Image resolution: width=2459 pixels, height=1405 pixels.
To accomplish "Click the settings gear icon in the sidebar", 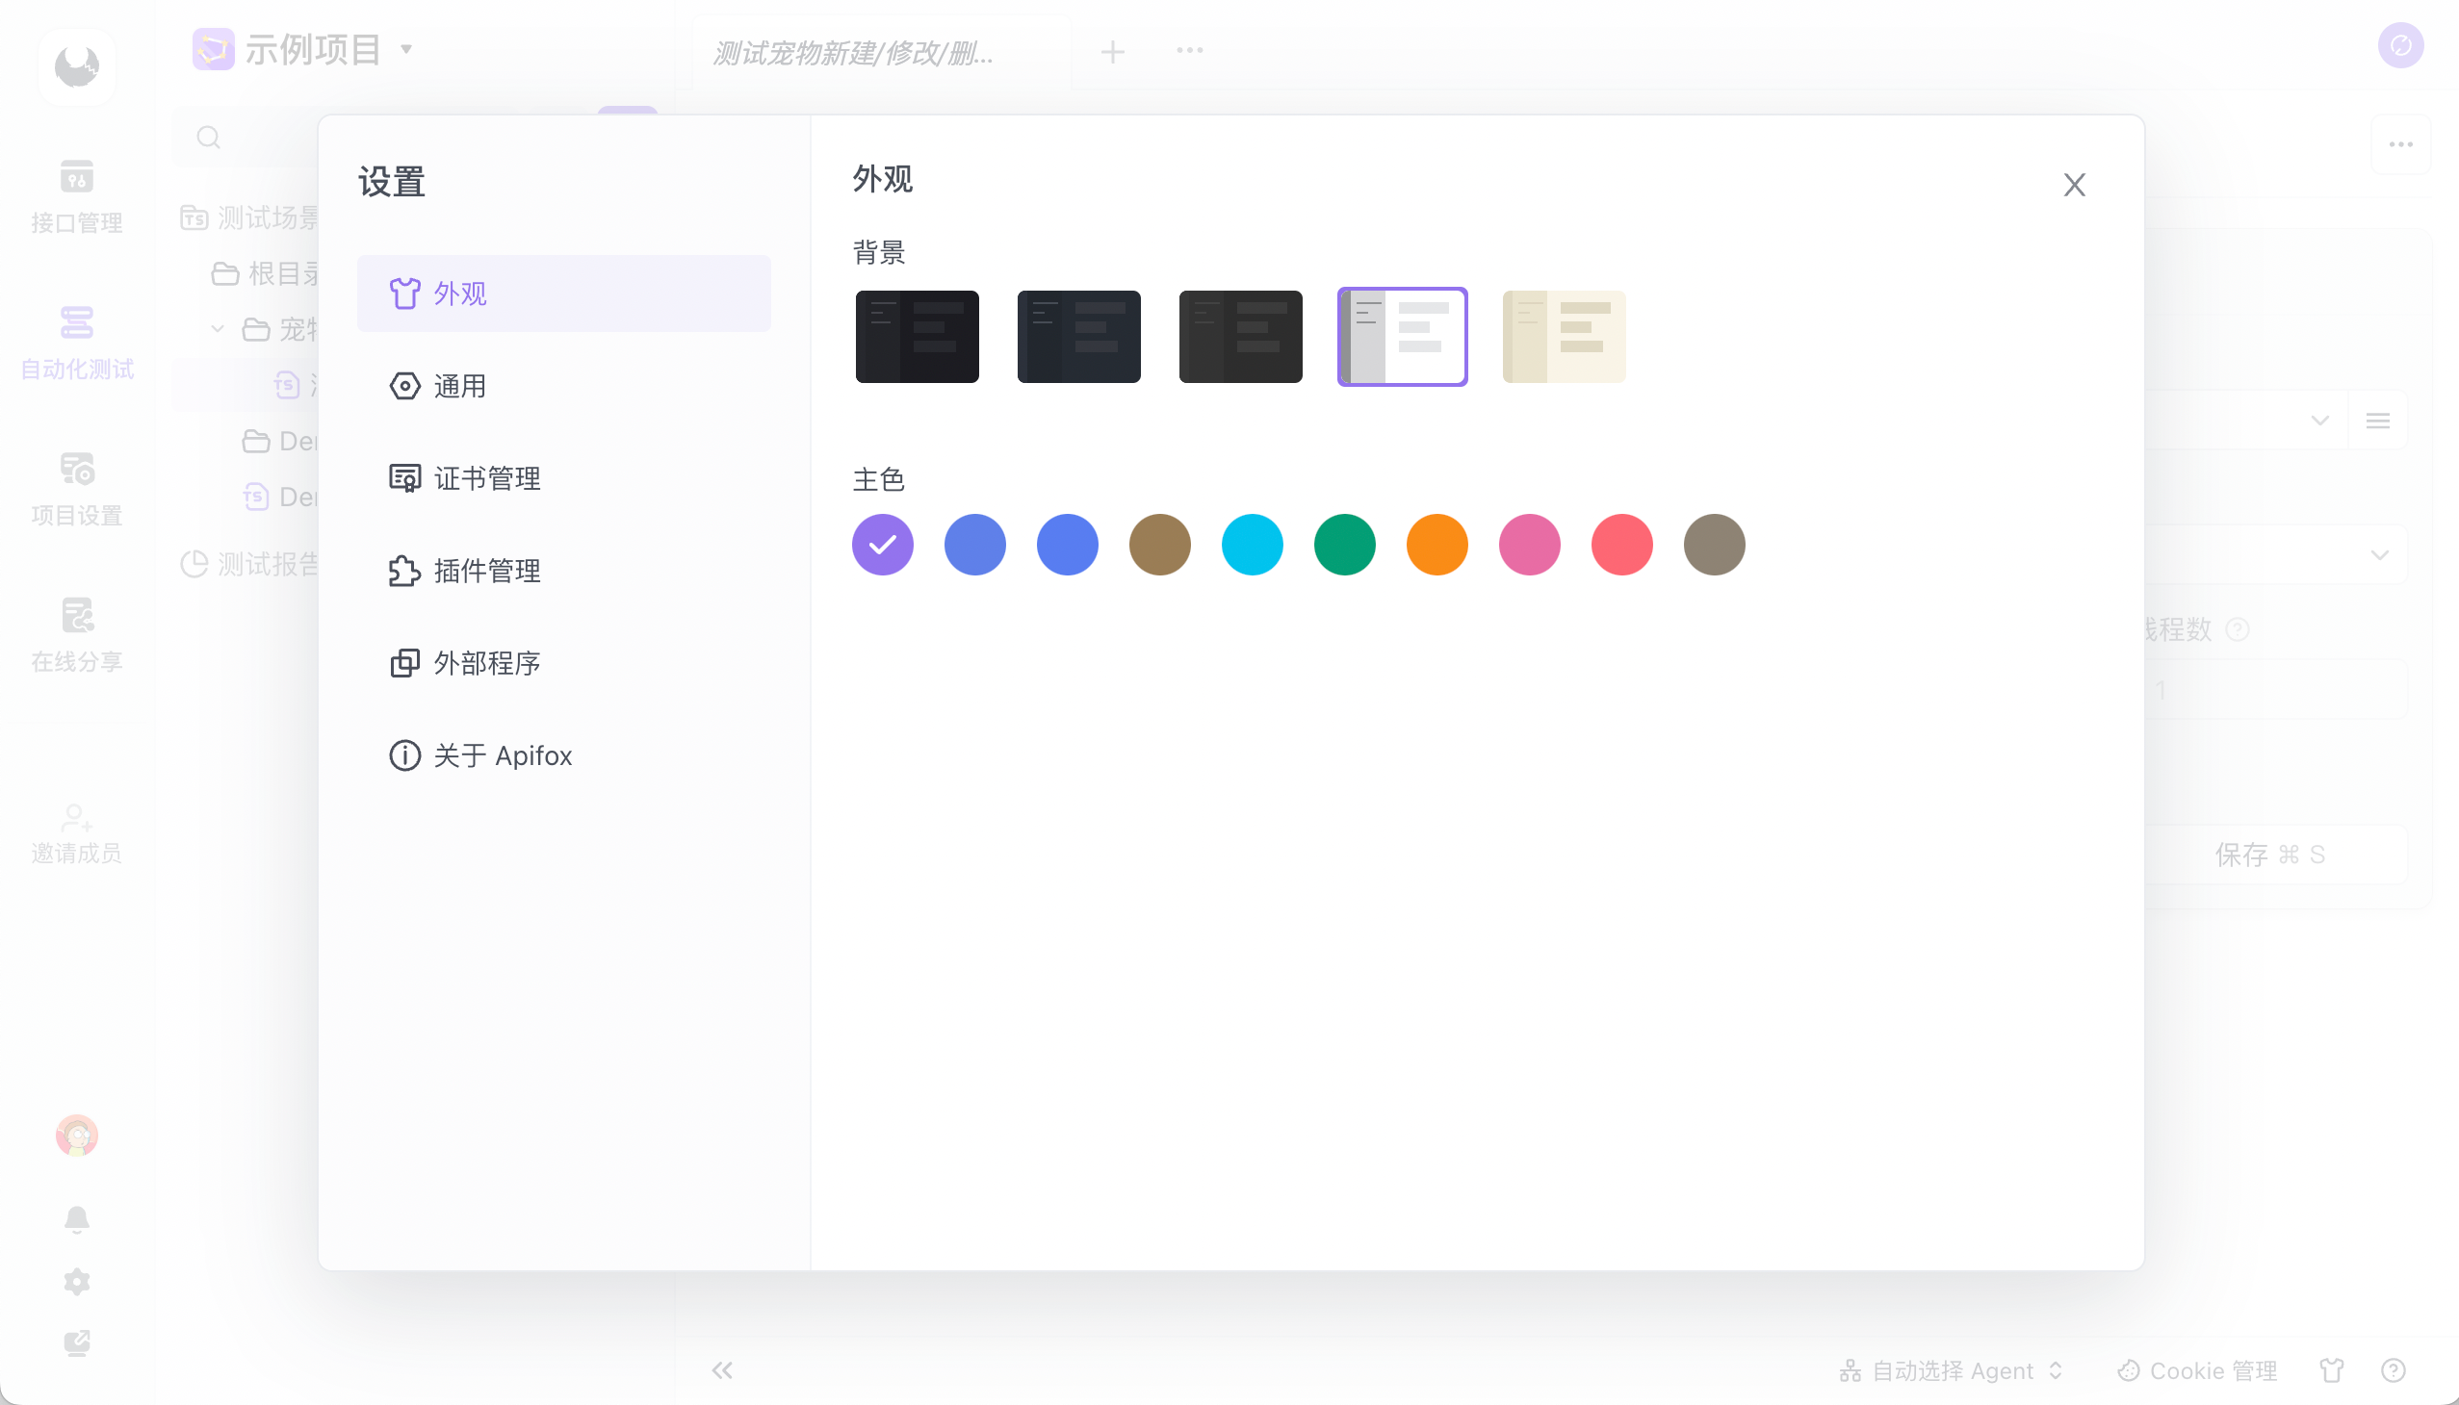I will click(76, 1282).
